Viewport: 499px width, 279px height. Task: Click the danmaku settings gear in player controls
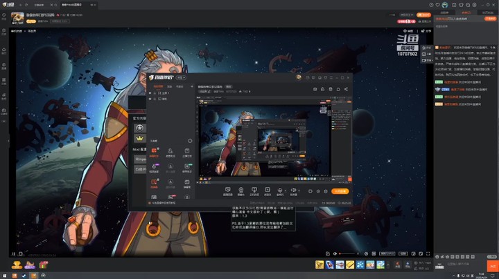[367, 253]
